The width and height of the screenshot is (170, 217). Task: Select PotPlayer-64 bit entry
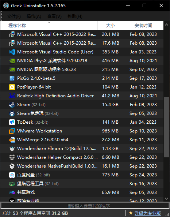pos(82,87)
